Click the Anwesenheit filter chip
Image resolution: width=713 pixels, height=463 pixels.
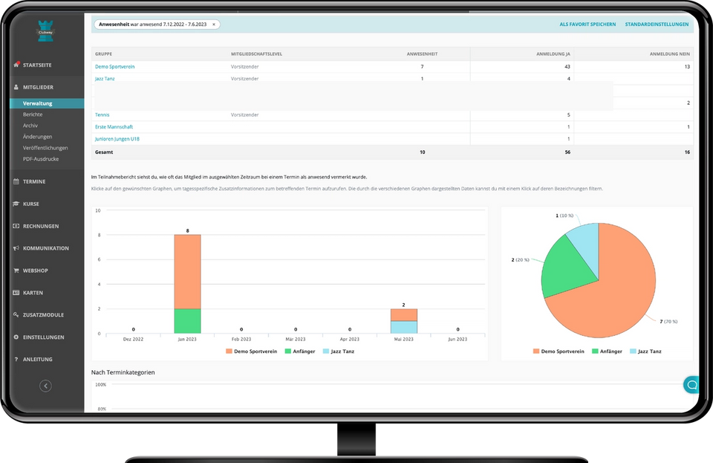[x=157, y=25]
